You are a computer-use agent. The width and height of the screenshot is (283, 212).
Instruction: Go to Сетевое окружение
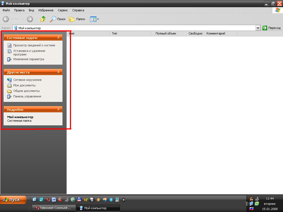27,80
